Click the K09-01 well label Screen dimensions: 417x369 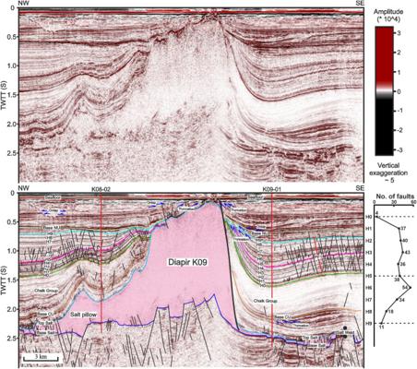(272, 189)
